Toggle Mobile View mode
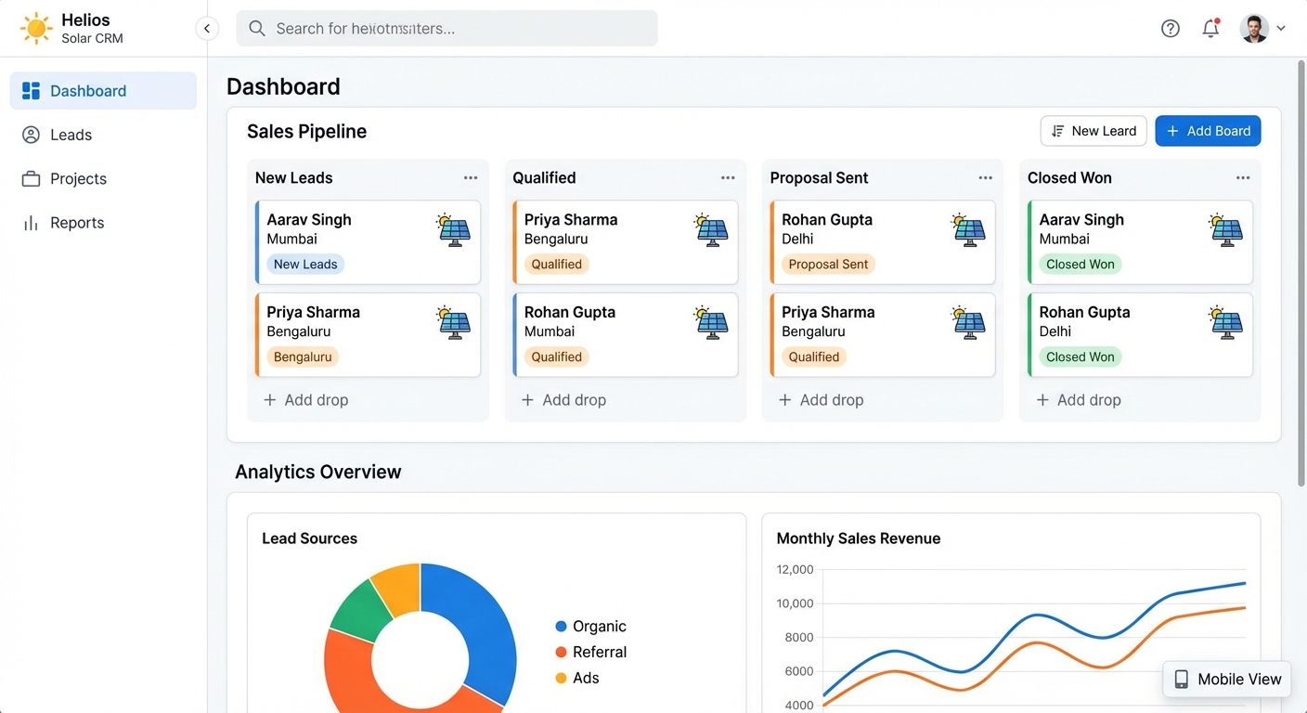The width and height of the screenshot is (1307, 713). coord(1226,679)
